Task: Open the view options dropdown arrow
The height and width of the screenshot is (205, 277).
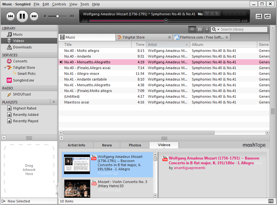Action: pos(207,29)
